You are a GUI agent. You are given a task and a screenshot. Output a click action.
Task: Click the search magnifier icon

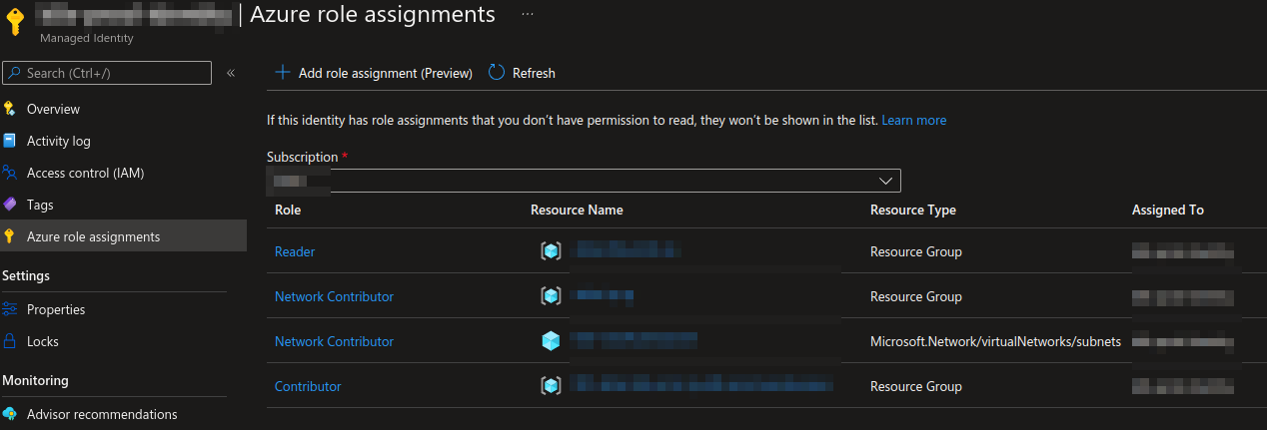pyautogui.click(x=14, y=73)
